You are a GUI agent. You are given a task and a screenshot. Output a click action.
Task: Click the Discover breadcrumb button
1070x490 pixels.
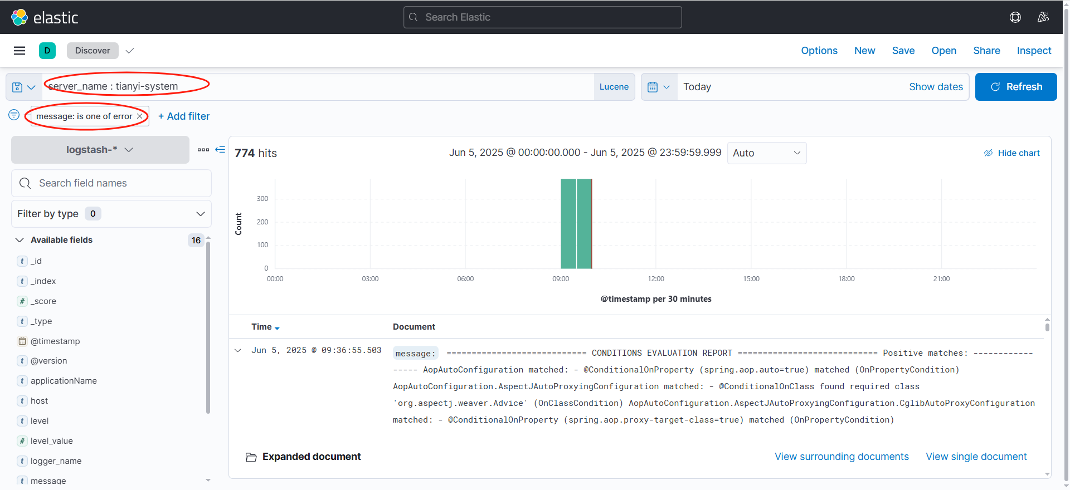[93, 51]
